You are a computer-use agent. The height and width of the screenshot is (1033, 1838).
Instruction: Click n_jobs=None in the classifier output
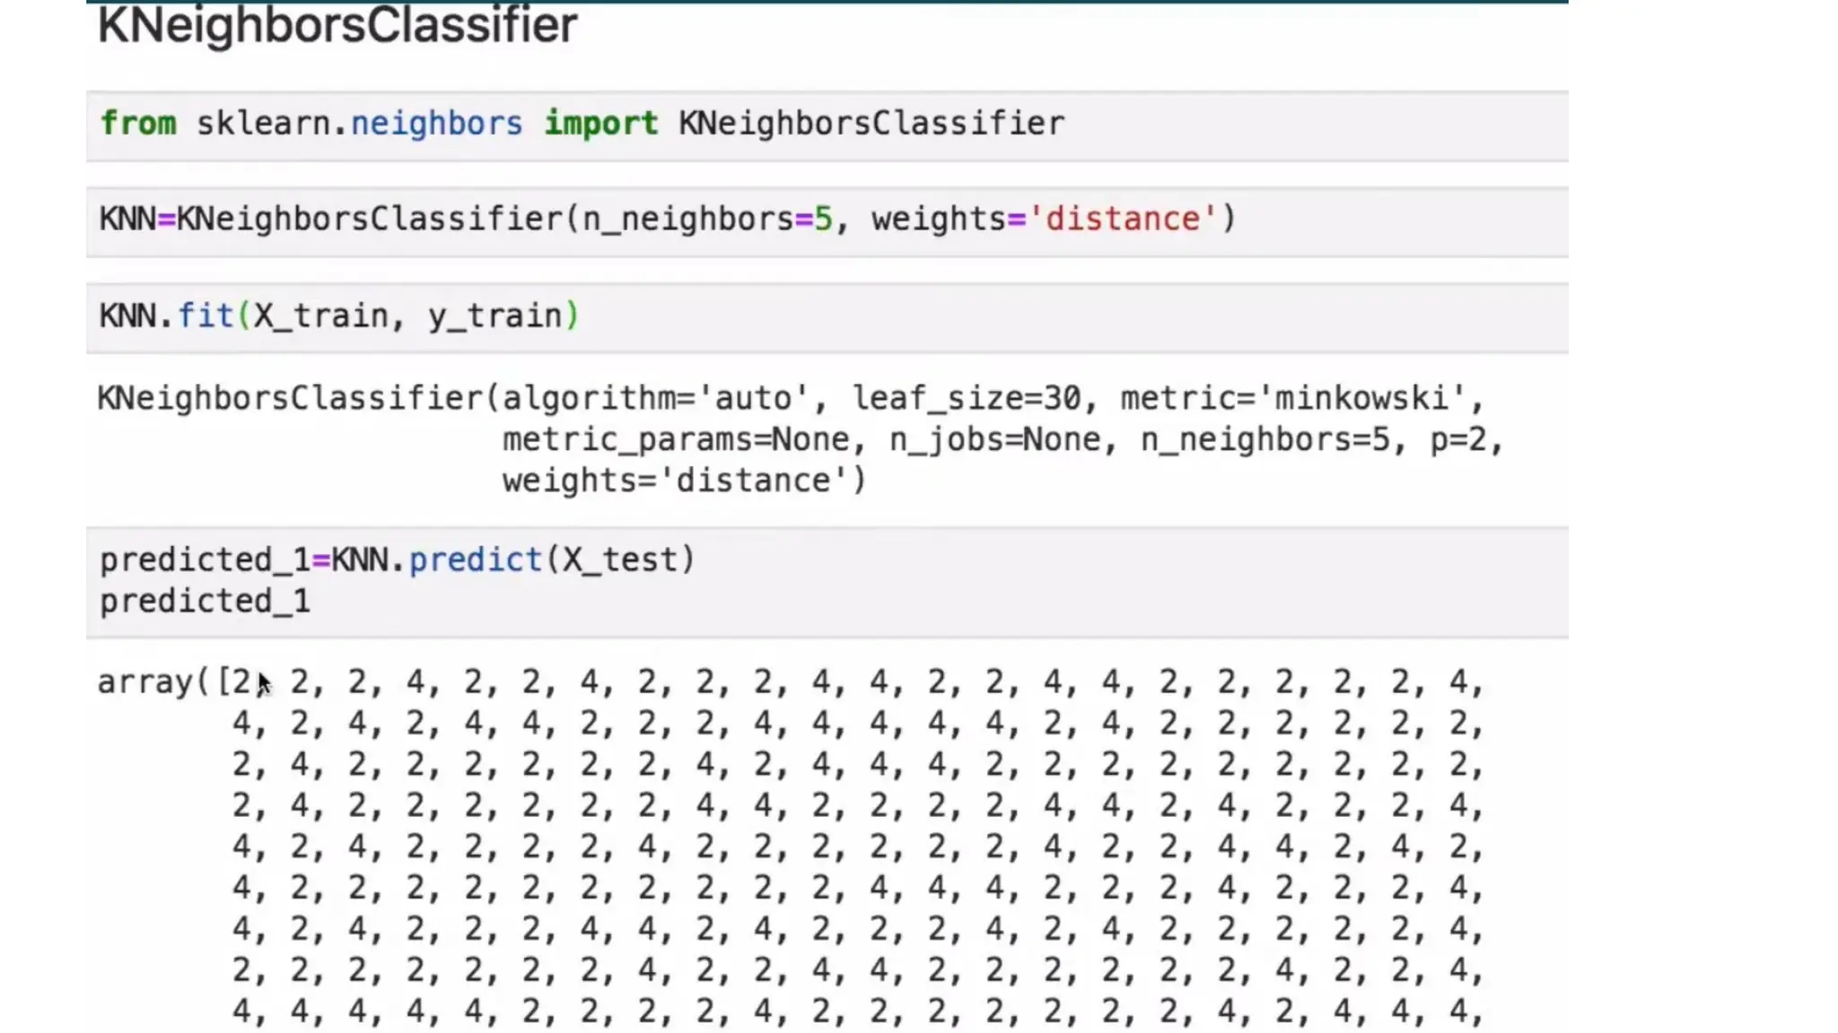994,439
